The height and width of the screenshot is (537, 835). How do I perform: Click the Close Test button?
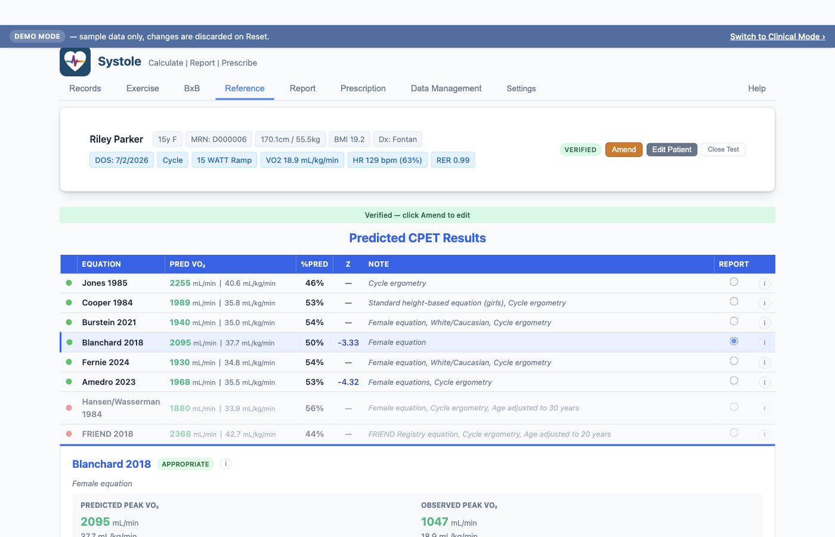coord(723,150)
